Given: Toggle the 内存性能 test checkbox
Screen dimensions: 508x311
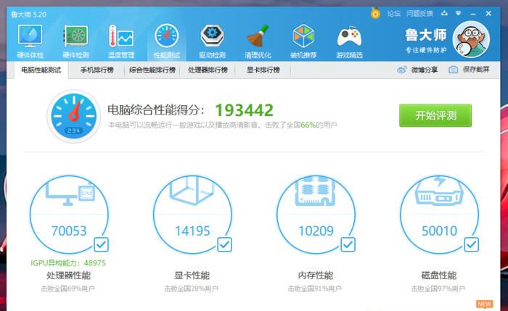Looking at the screenshot, I should click(348, 244).
